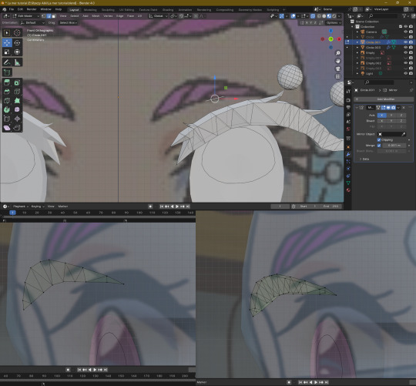Open the Playback dropdown in timeline
Image resolution: width=416 pixels, height=386 pixels.
click(21, 206)
